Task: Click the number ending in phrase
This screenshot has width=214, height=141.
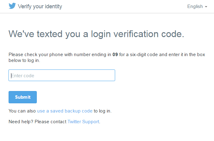Action: [x=92, y=55]
